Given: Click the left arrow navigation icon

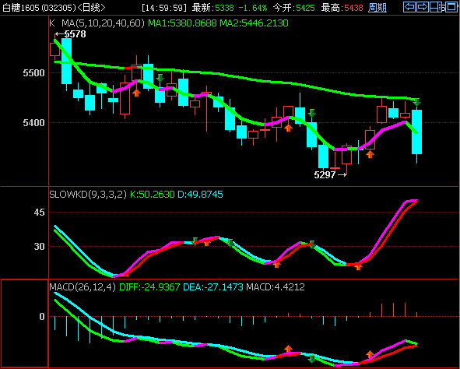Looking at the screenshot, I should click(409, 7).
